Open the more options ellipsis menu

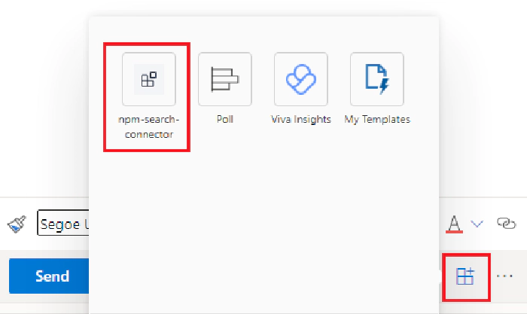(505, 276)
